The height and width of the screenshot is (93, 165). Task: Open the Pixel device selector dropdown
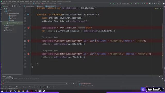(x=125, y=4)
